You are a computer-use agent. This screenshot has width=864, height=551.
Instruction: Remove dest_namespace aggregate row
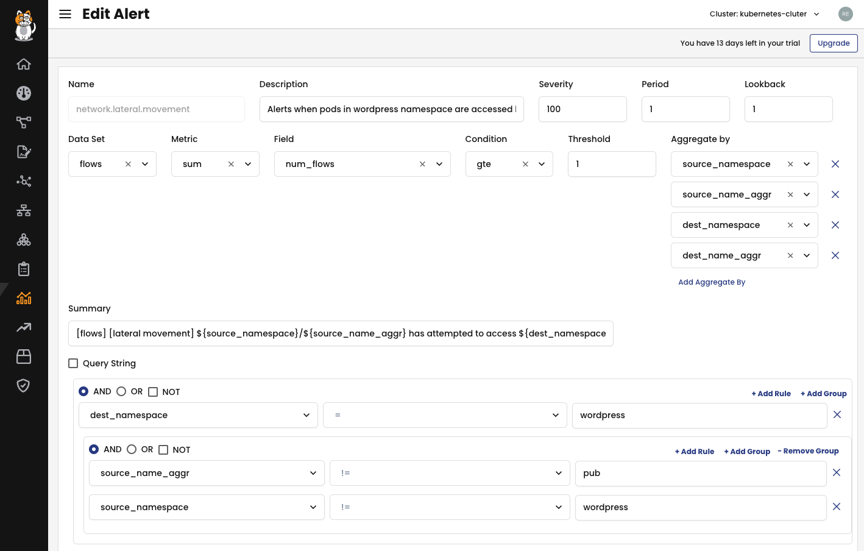point(835,225)
